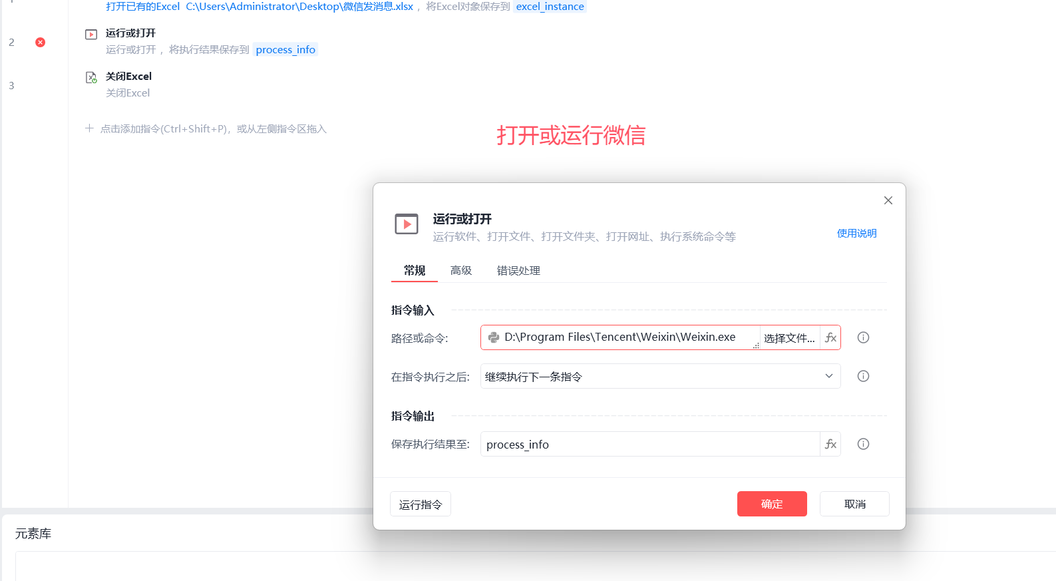Viewport: 1056px width, 581px height.
Task: Confirm with the 确定 button
Action: pyautogui.click(x=772, y=504)
